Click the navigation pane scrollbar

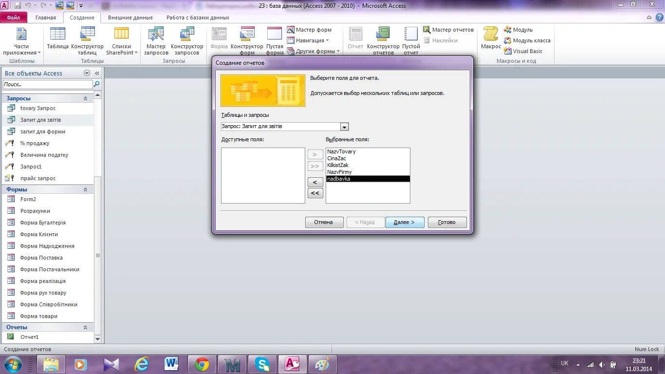(97, 256)
